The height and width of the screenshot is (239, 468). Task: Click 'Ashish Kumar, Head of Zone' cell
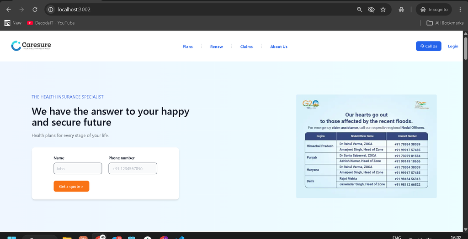[360, 161]
